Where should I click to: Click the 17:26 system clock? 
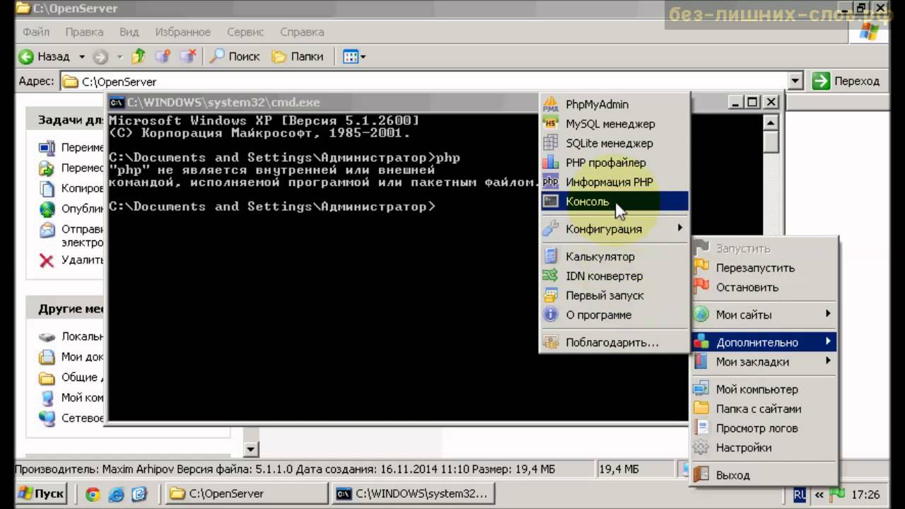(866, 494)
